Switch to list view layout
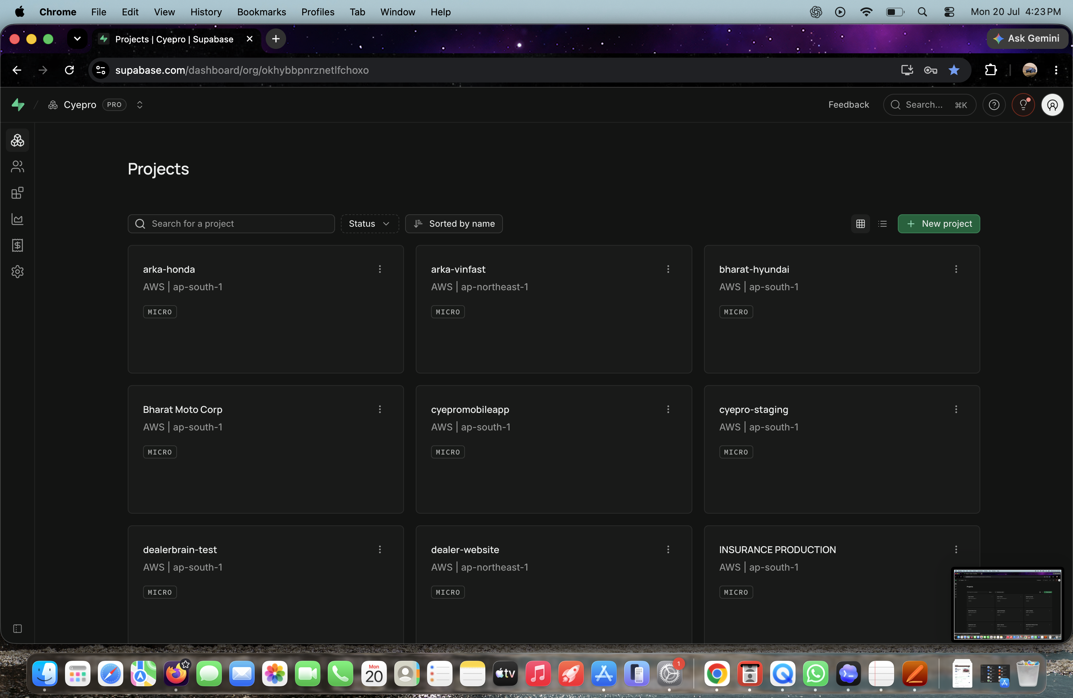Viewport: 1073px width, 698px height. tap(882, 224)
